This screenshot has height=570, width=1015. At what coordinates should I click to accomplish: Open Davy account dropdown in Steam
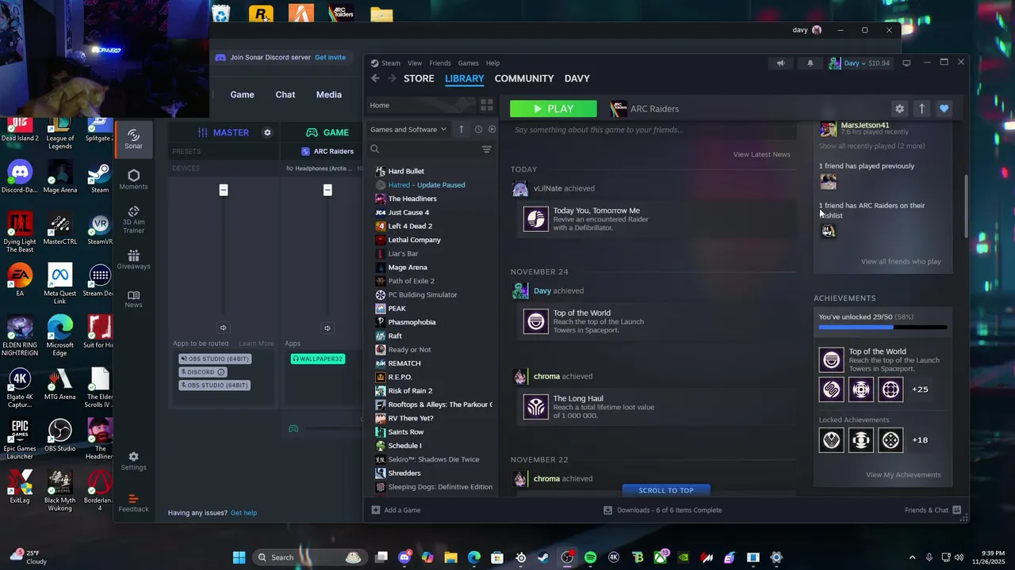pyautogui.click(x=860, y=63)
